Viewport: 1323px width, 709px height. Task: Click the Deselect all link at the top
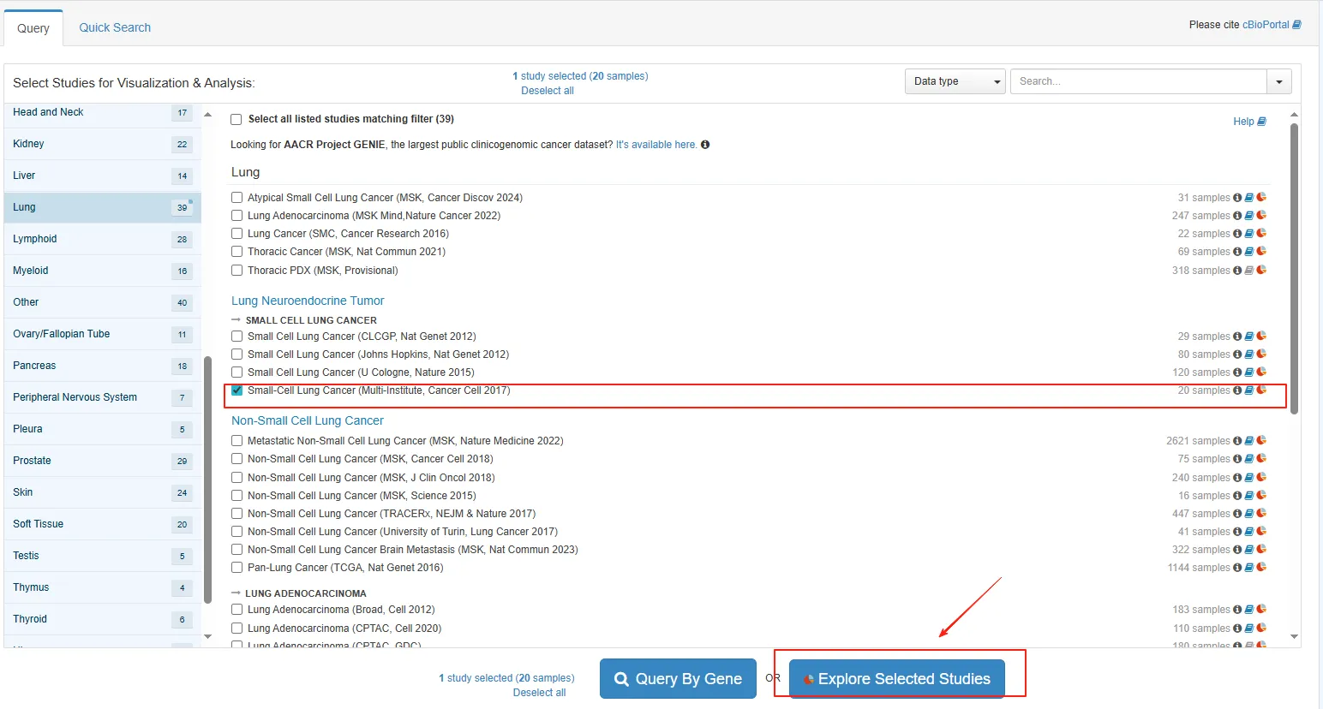point(548,91)
